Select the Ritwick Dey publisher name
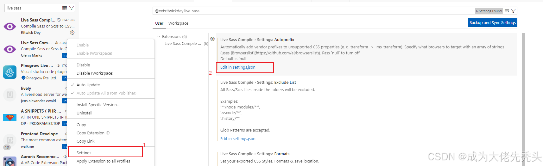The height and width of the screenshot is (166, 543). 31,33
